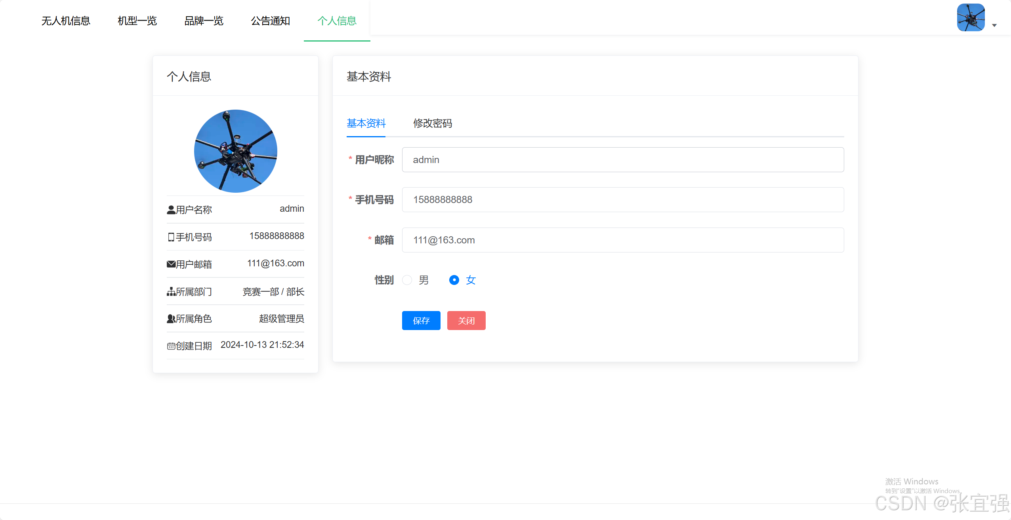Switch to the 修改密码 tab

pyautogui.click(x=433, y=123)
